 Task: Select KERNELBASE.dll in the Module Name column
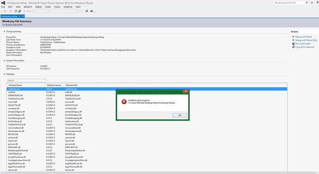coord(15,95)
